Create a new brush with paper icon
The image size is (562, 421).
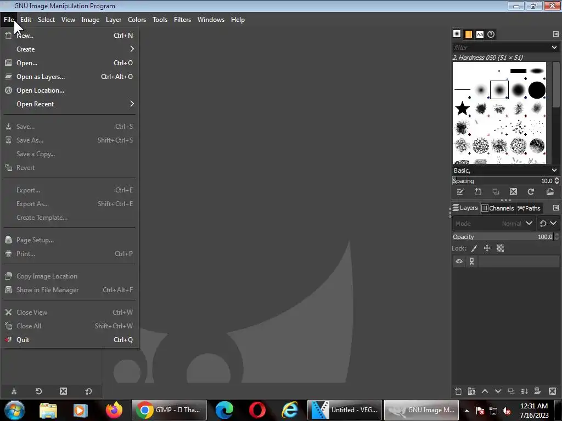coord(478,192)
